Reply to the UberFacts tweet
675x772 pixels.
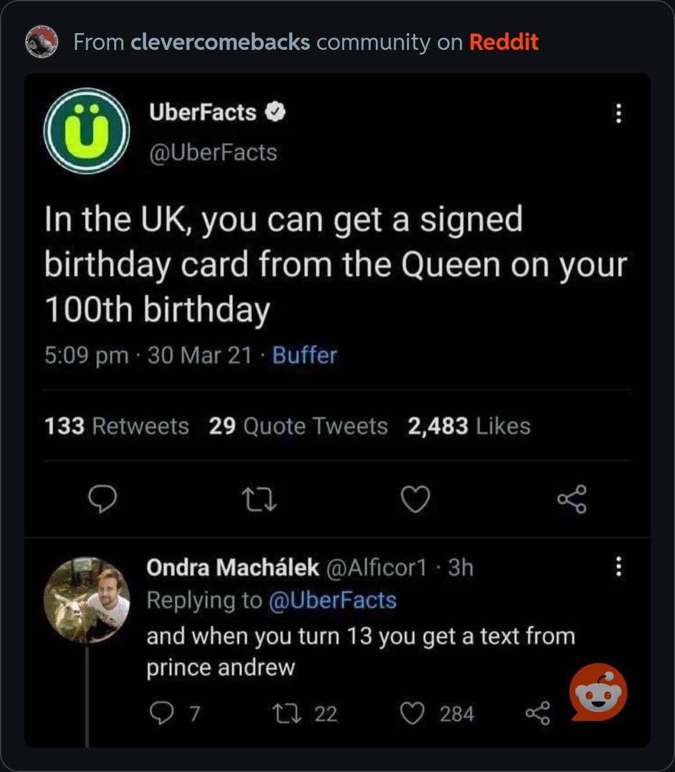103,499
